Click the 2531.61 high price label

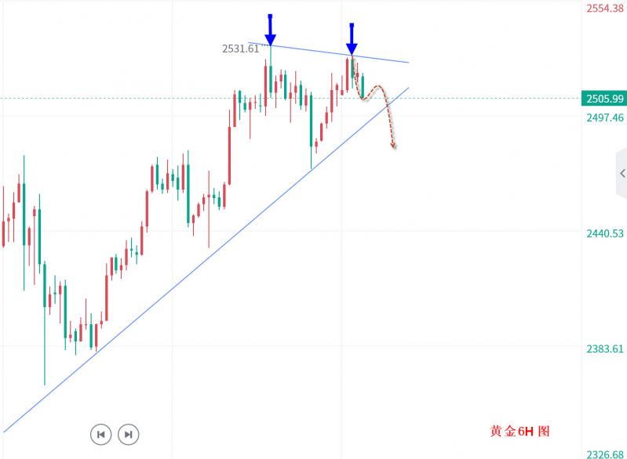[x=240, y=49]
